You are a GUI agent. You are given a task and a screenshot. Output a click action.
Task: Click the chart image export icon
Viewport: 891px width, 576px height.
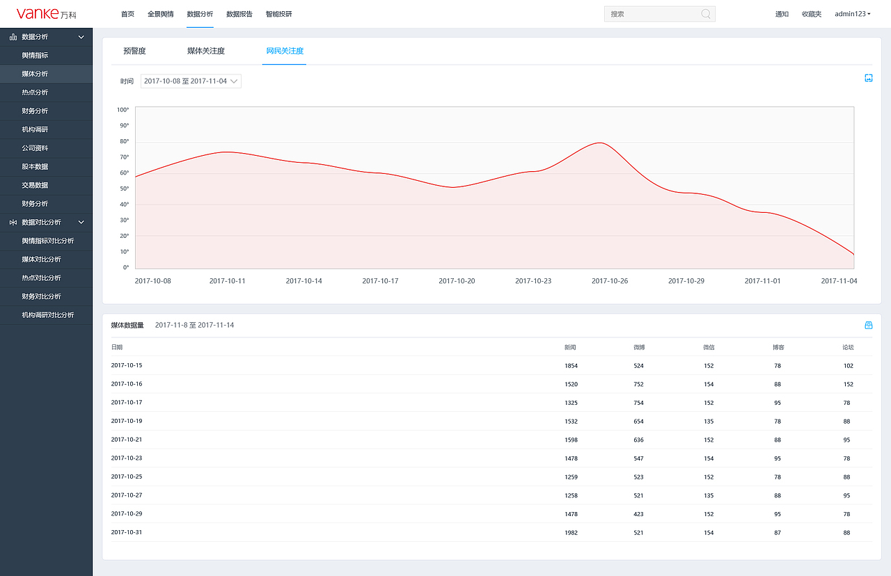[x=869, y=78]
